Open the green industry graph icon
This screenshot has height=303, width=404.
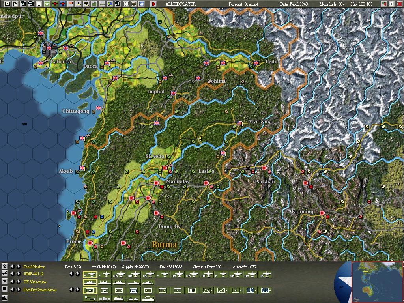click(94, 4)
